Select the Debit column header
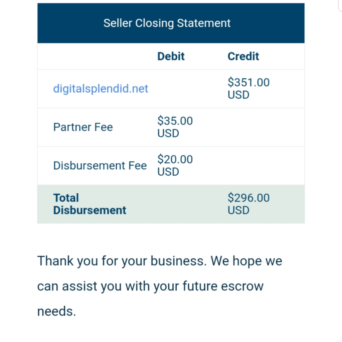 [x=171, y=56]
